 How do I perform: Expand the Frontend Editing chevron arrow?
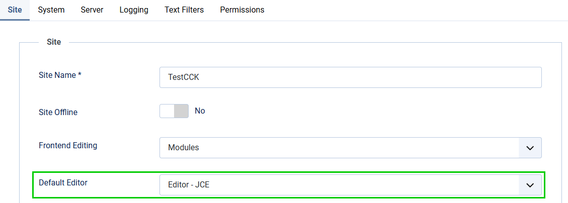530,148
